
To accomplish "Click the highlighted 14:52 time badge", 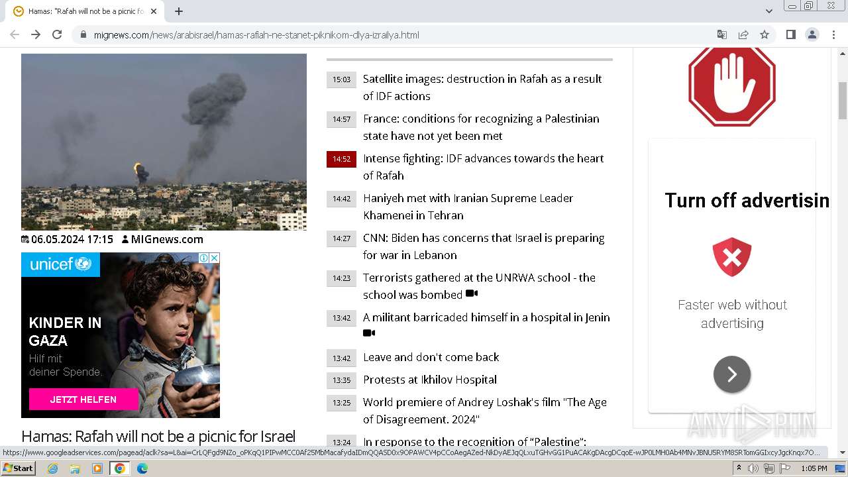I will click(x=341, y=159).
